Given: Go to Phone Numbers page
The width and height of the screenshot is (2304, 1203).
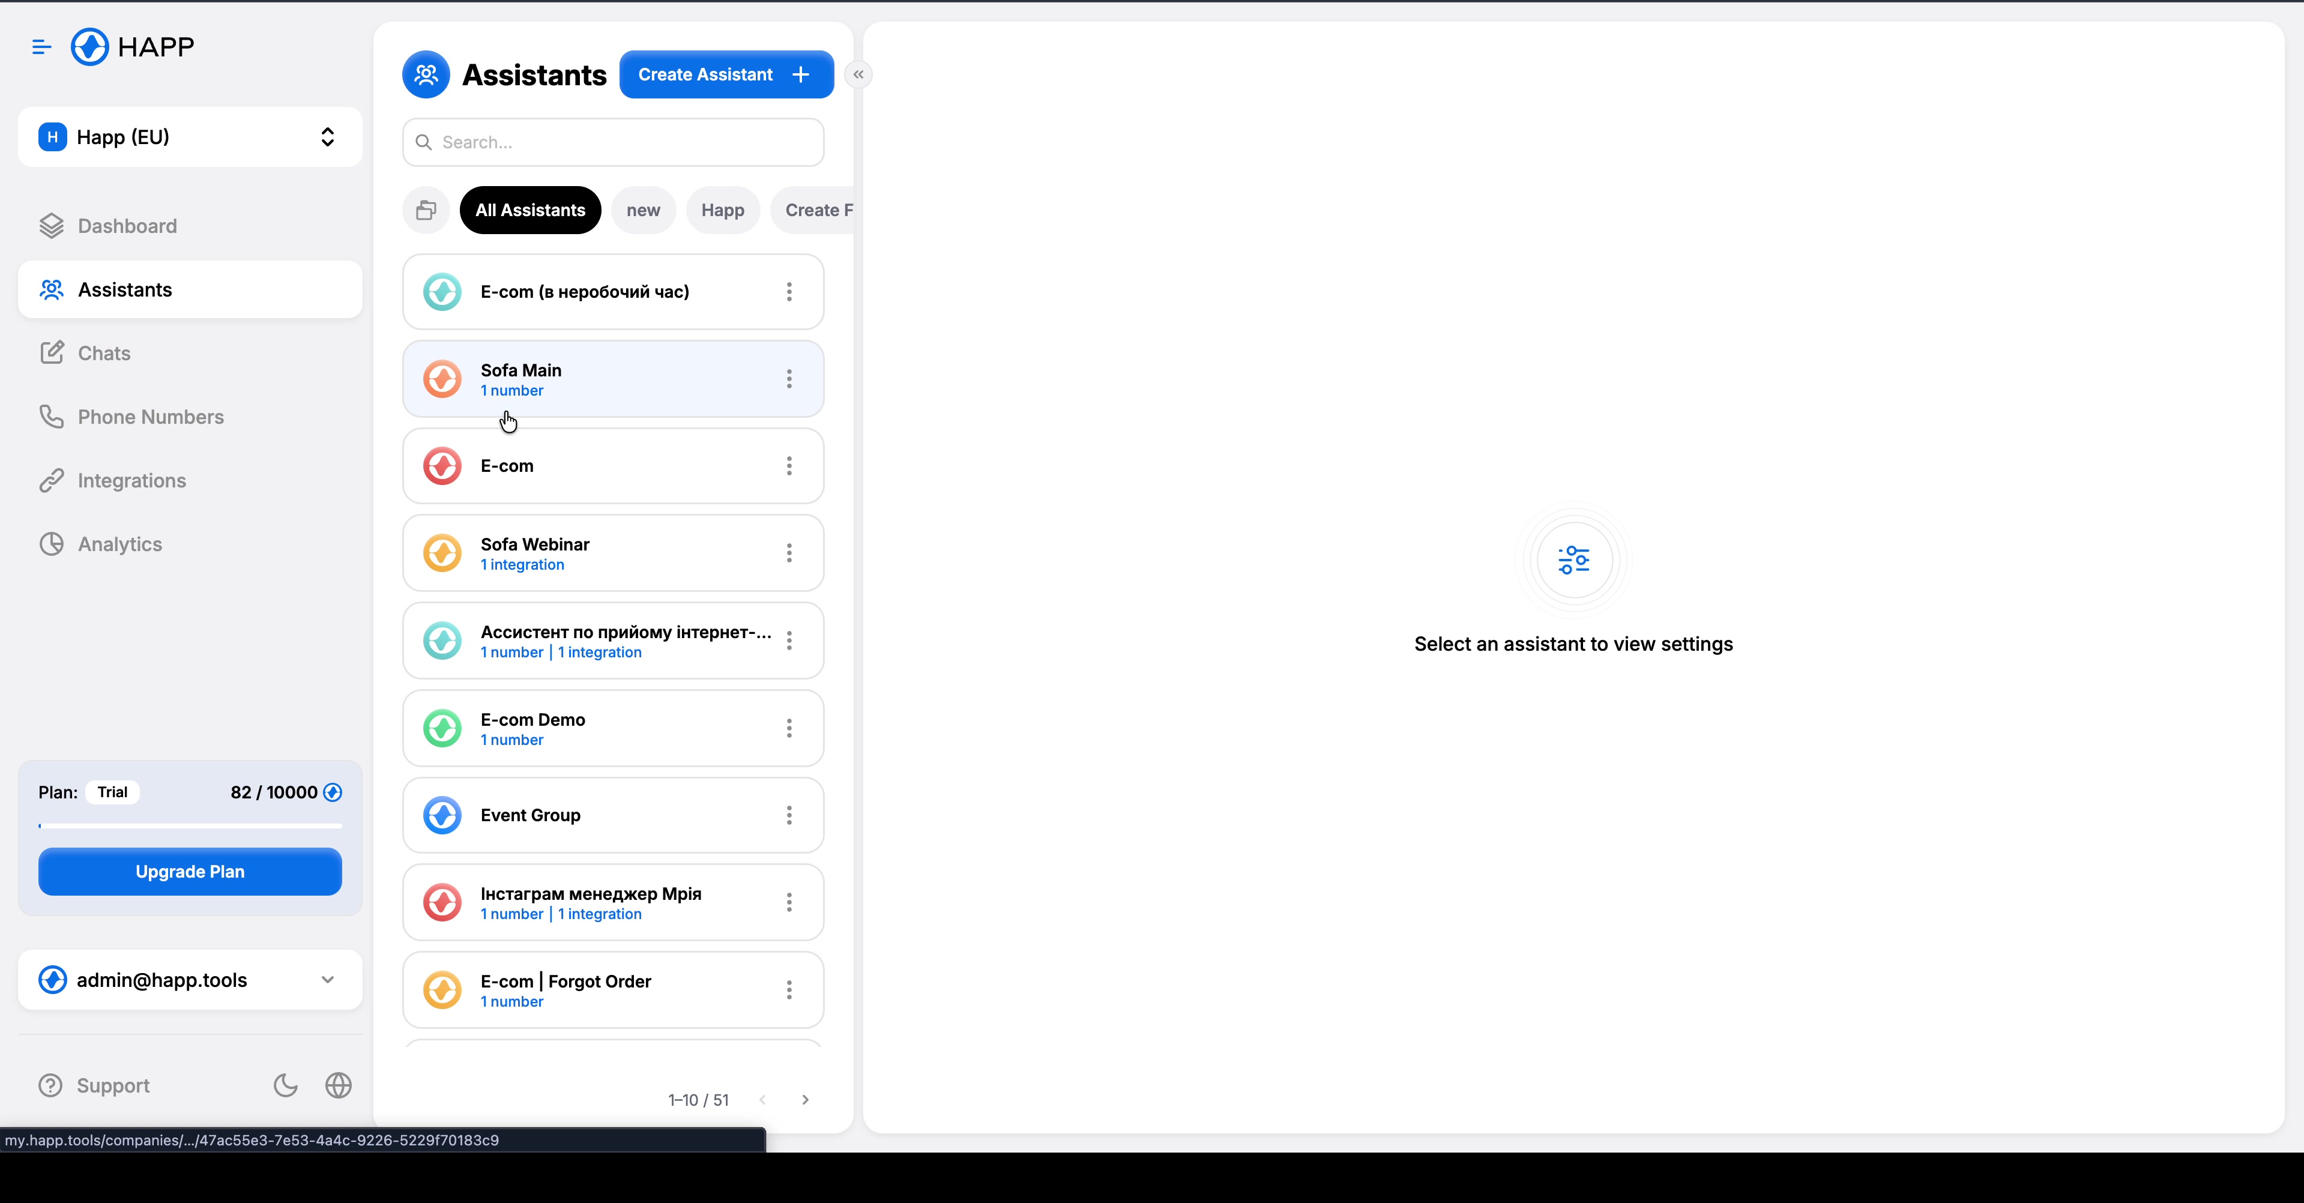Looking at the screenshot, I should pyautogui.click(x=150, y=417).
